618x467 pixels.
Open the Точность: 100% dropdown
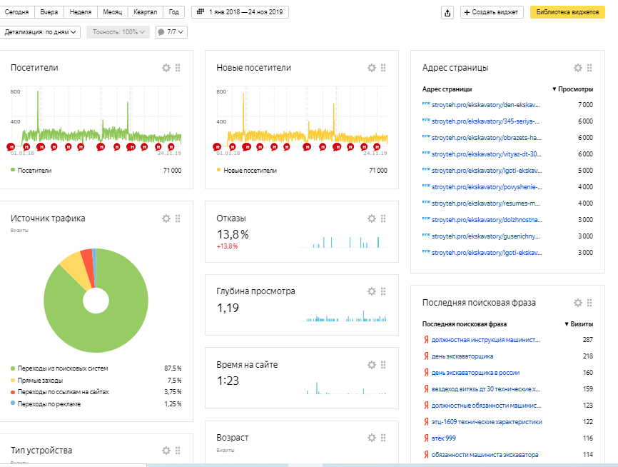(x=118, y=32)
